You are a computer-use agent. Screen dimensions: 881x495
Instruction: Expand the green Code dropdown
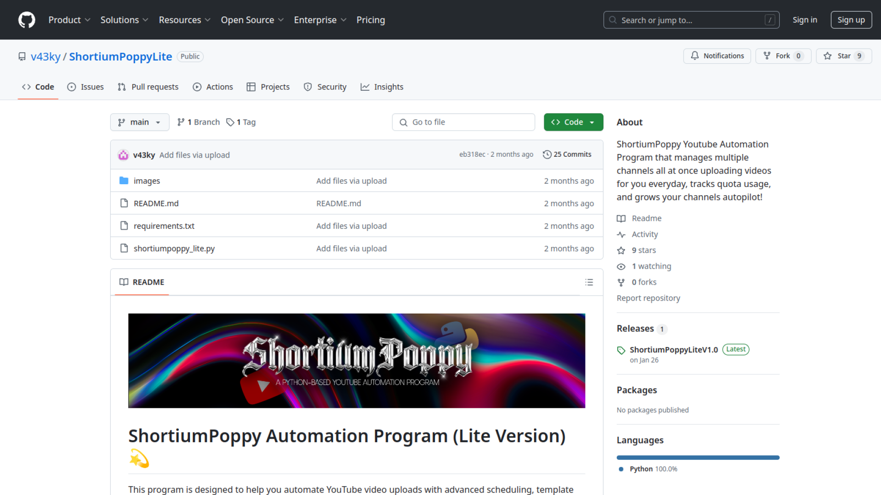[573, 122]
